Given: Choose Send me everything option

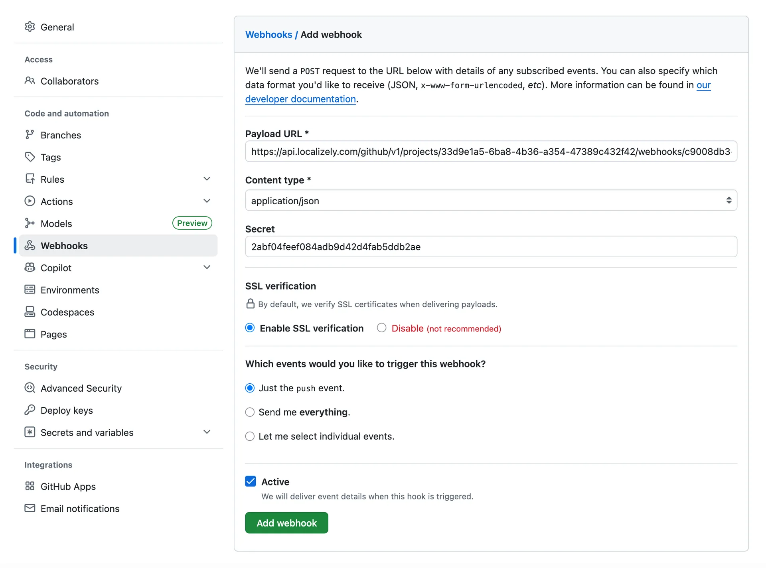Looking at the screenshot, I should [250, 412].
